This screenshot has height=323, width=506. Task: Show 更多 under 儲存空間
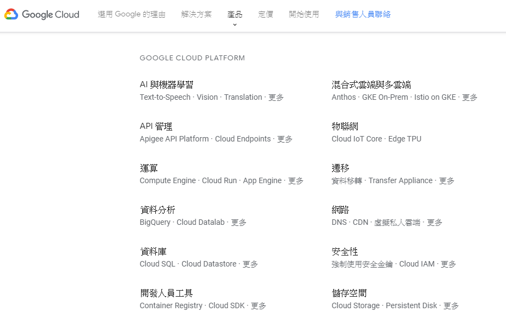pyautogui.click(x=451, y=305)
